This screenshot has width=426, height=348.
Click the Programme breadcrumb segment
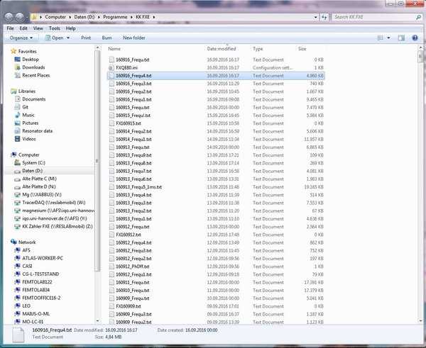click(115, 17)
